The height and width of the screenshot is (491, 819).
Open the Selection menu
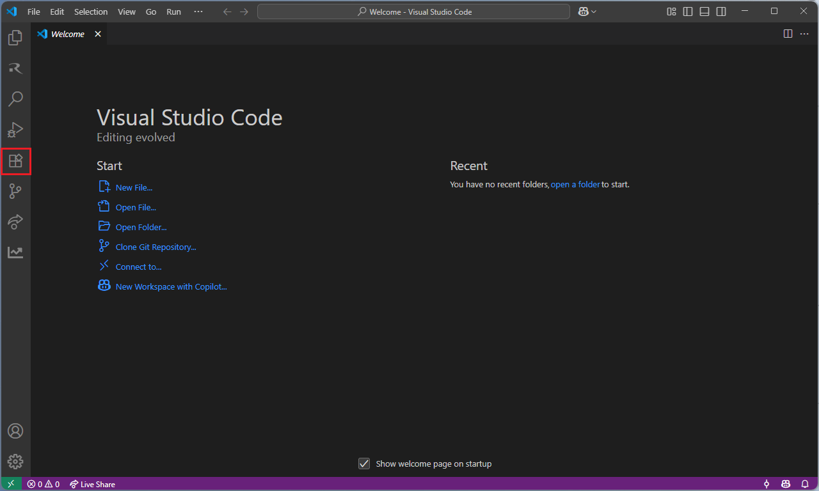coord(91,12)
